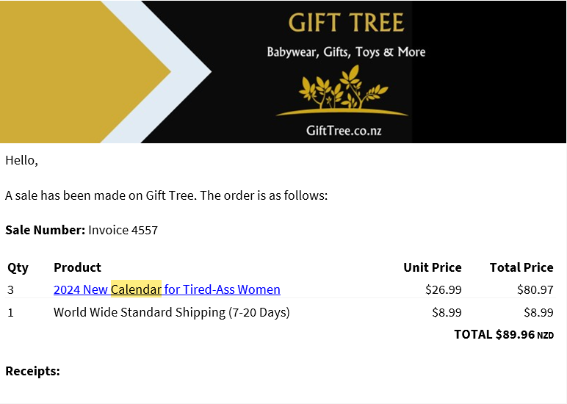Select the Babywear, Gifts, Toys & More tagline

(x=346, y=52)
